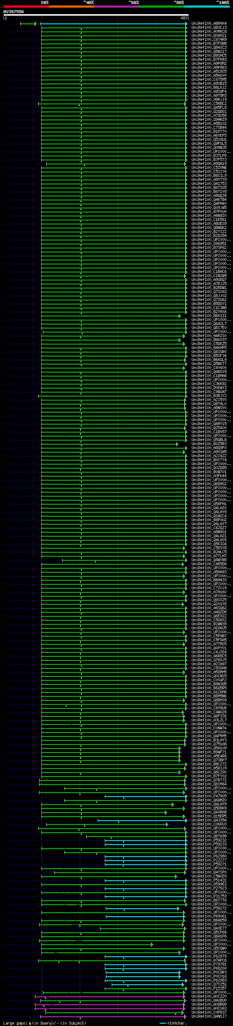This screenshot has height=1026, width=233.
Task: Open entry UniRef100_P62980
Action: [x=209, y=856]
